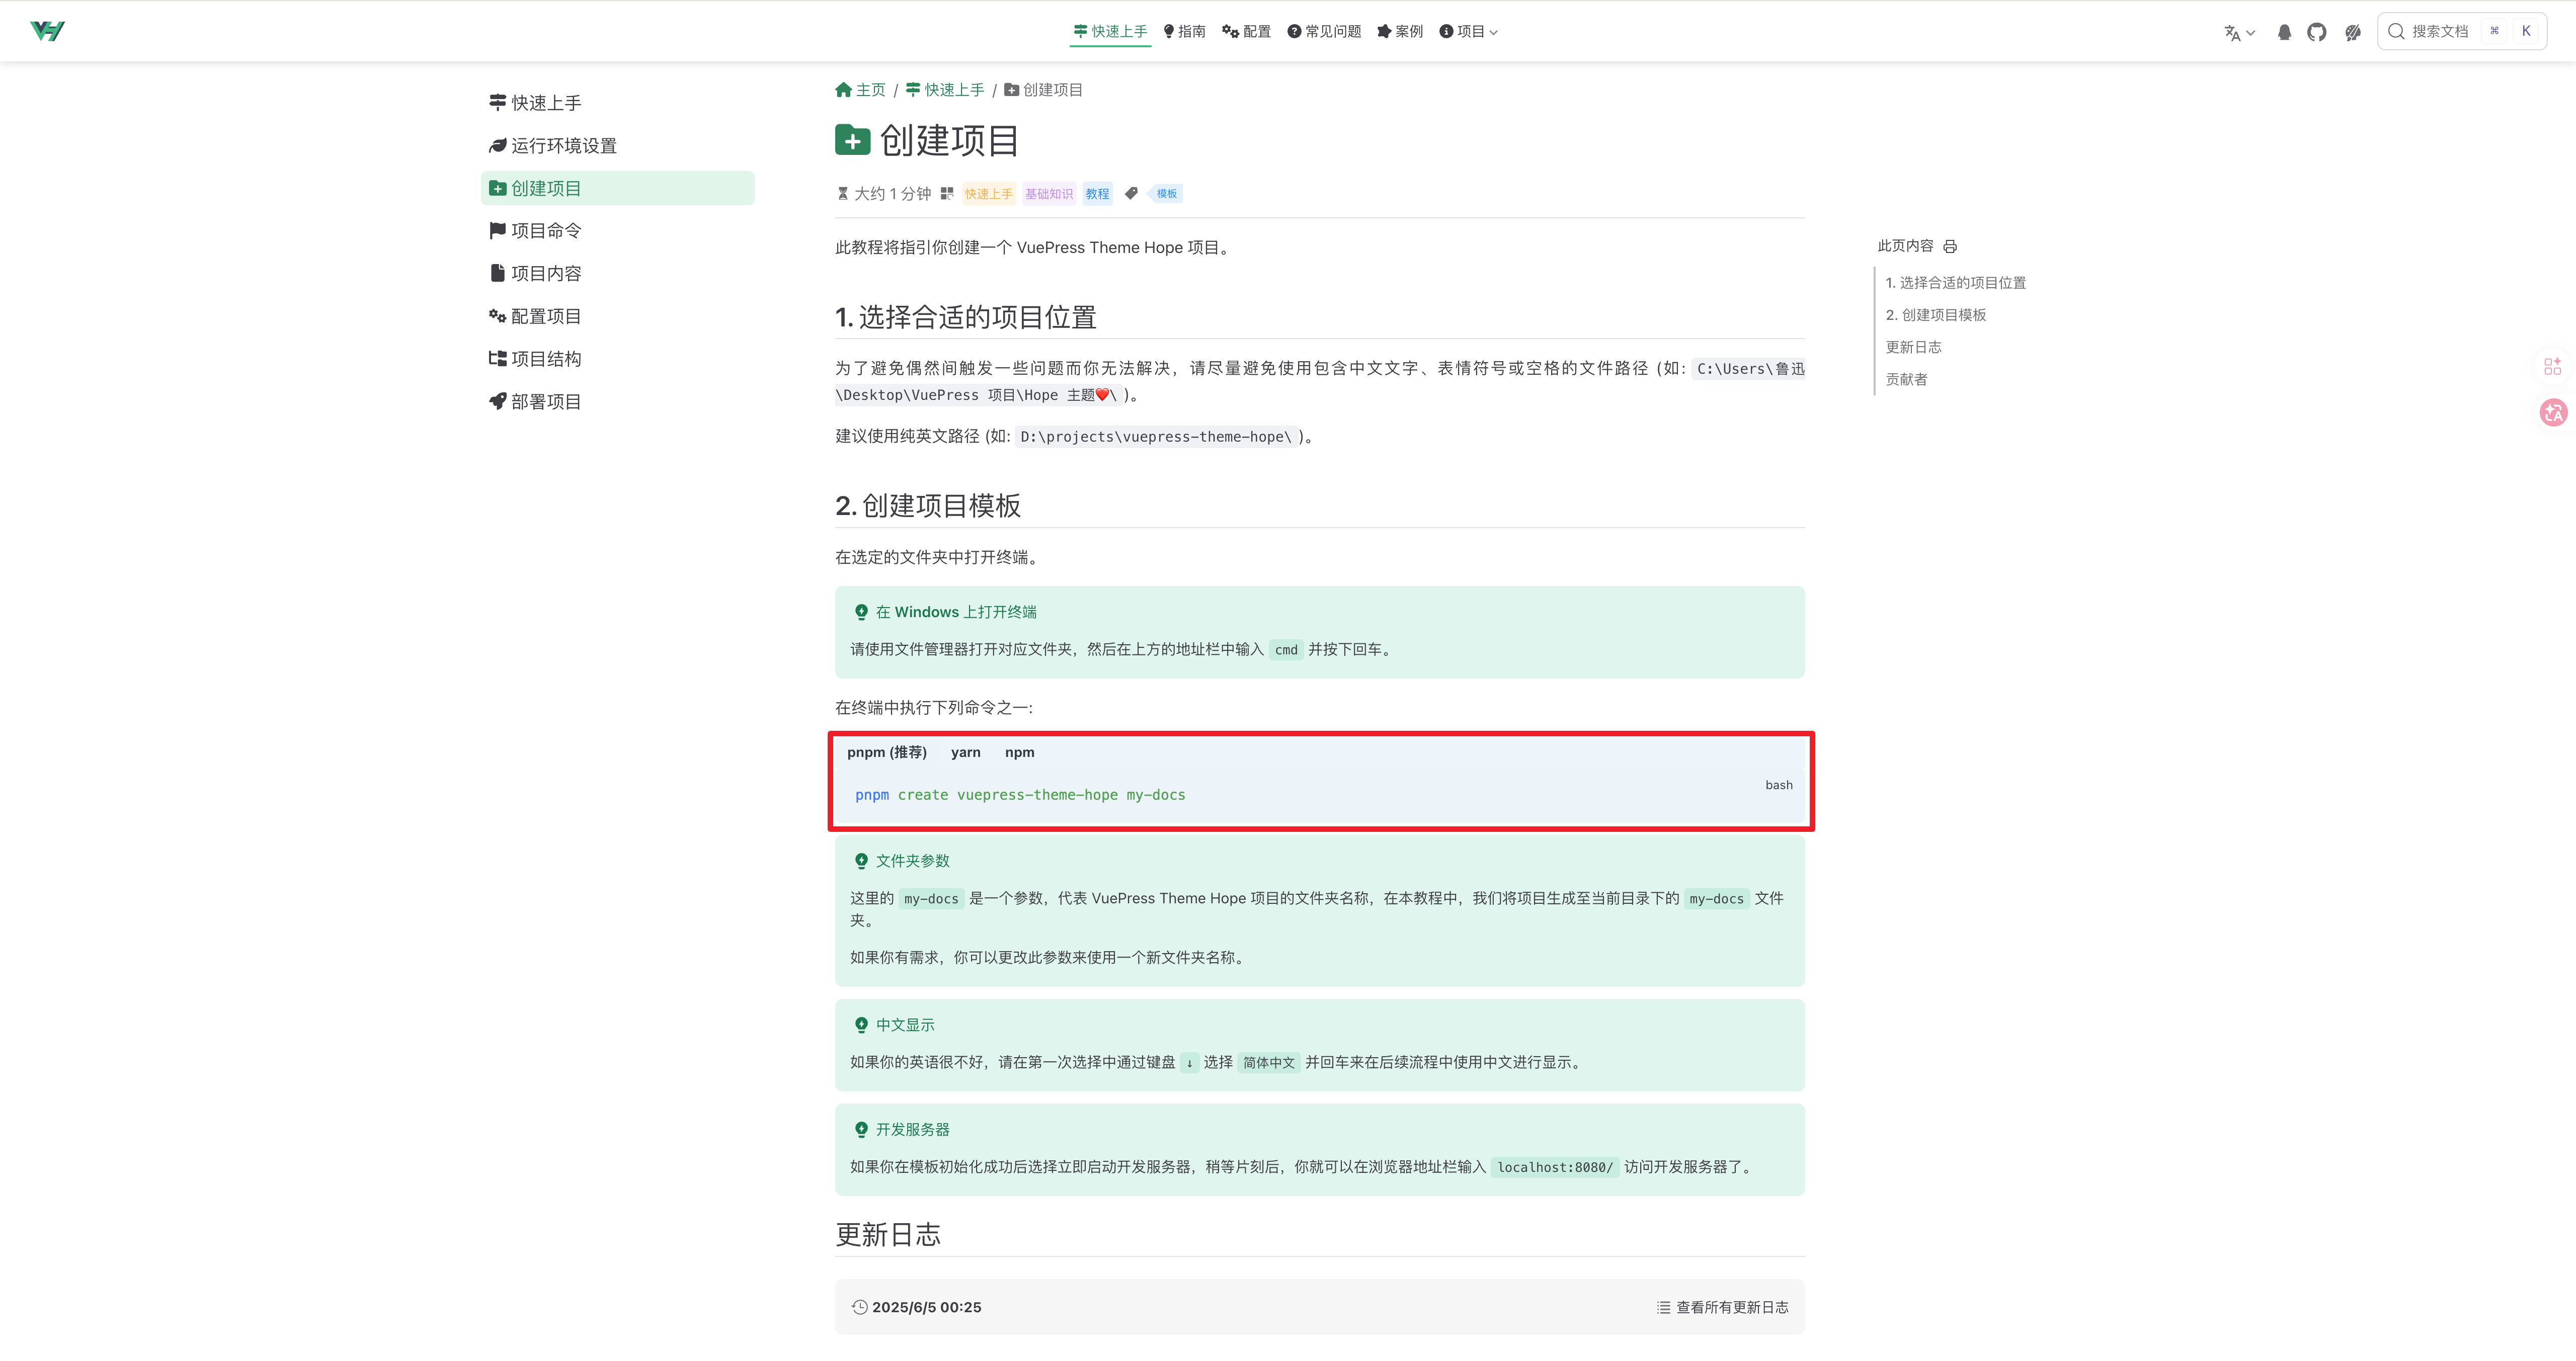
Task: Go to 主页 via the breadcrumb
Action: pyautogui.click(x=861, y=90)
